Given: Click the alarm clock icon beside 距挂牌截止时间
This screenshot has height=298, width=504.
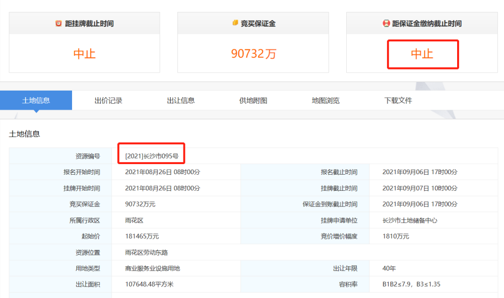Looking at the screenshot, I should point(58,24).
